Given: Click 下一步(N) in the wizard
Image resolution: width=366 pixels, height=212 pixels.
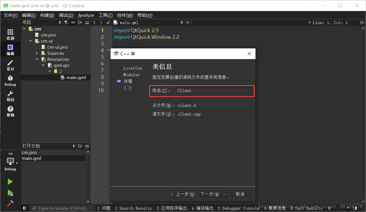Looking at the screenshot, I should (x=213, y=194).
